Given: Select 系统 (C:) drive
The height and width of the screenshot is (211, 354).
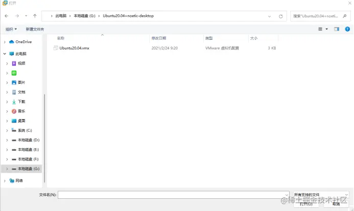Looking at the screenshot, I should pos(25,130).
